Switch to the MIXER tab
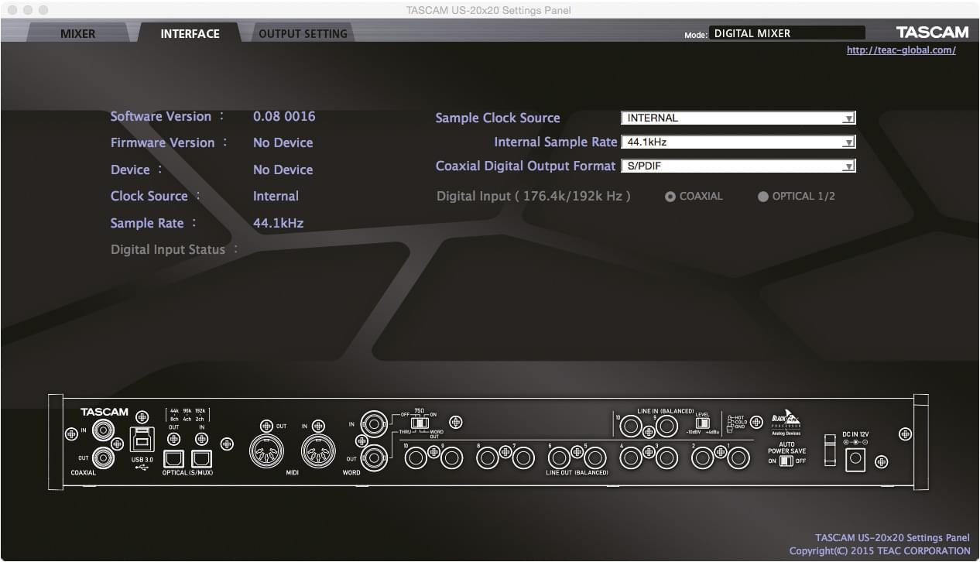 click(x=78, y=33)
